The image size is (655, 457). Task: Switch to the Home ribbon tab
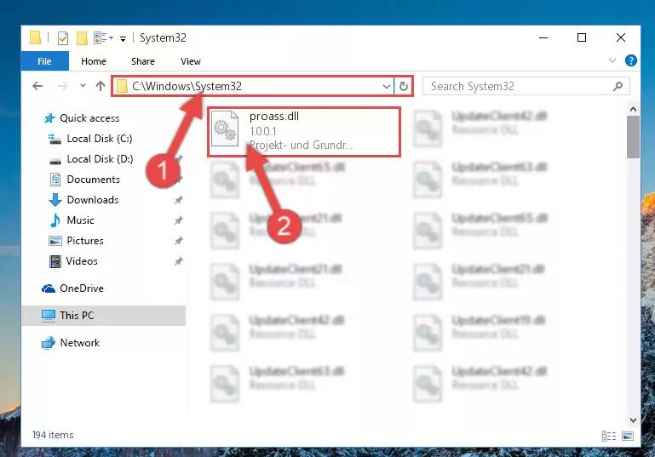pos(94,61)
